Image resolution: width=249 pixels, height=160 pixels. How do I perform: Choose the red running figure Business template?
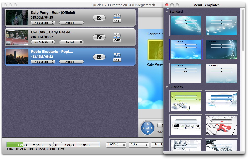(221, 125)
